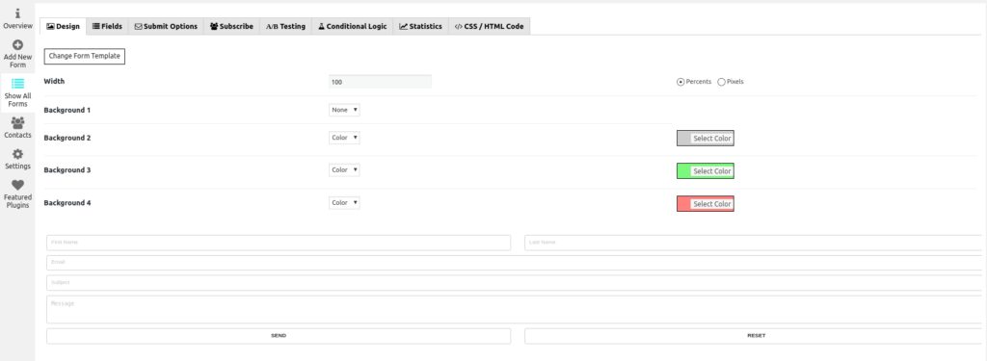Screen dimensions: 987x361
Task: Go to the Submit Options tab
Action: [x=166, y=26]
